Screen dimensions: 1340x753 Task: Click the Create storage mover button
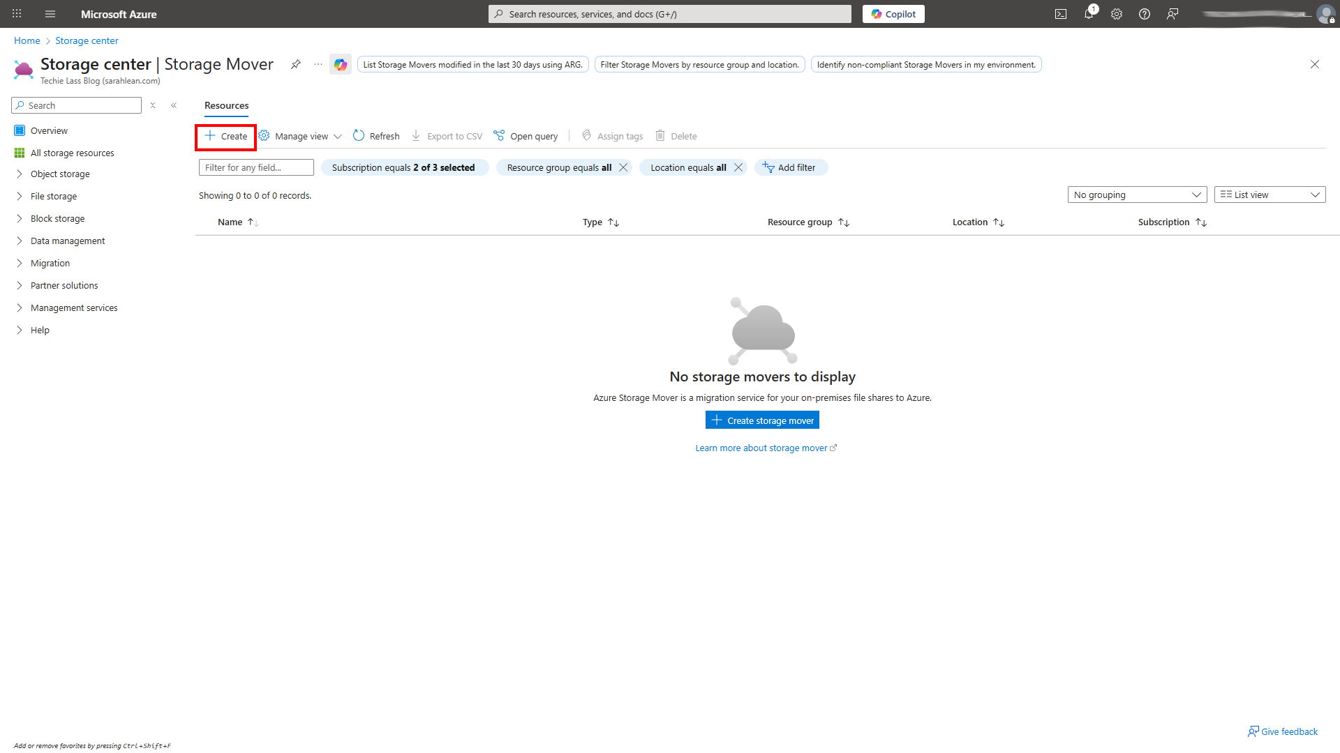coord(761,420)
